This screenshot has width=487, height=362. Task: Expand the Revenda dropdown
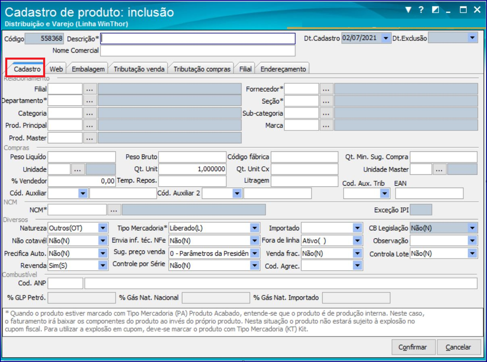103,266
